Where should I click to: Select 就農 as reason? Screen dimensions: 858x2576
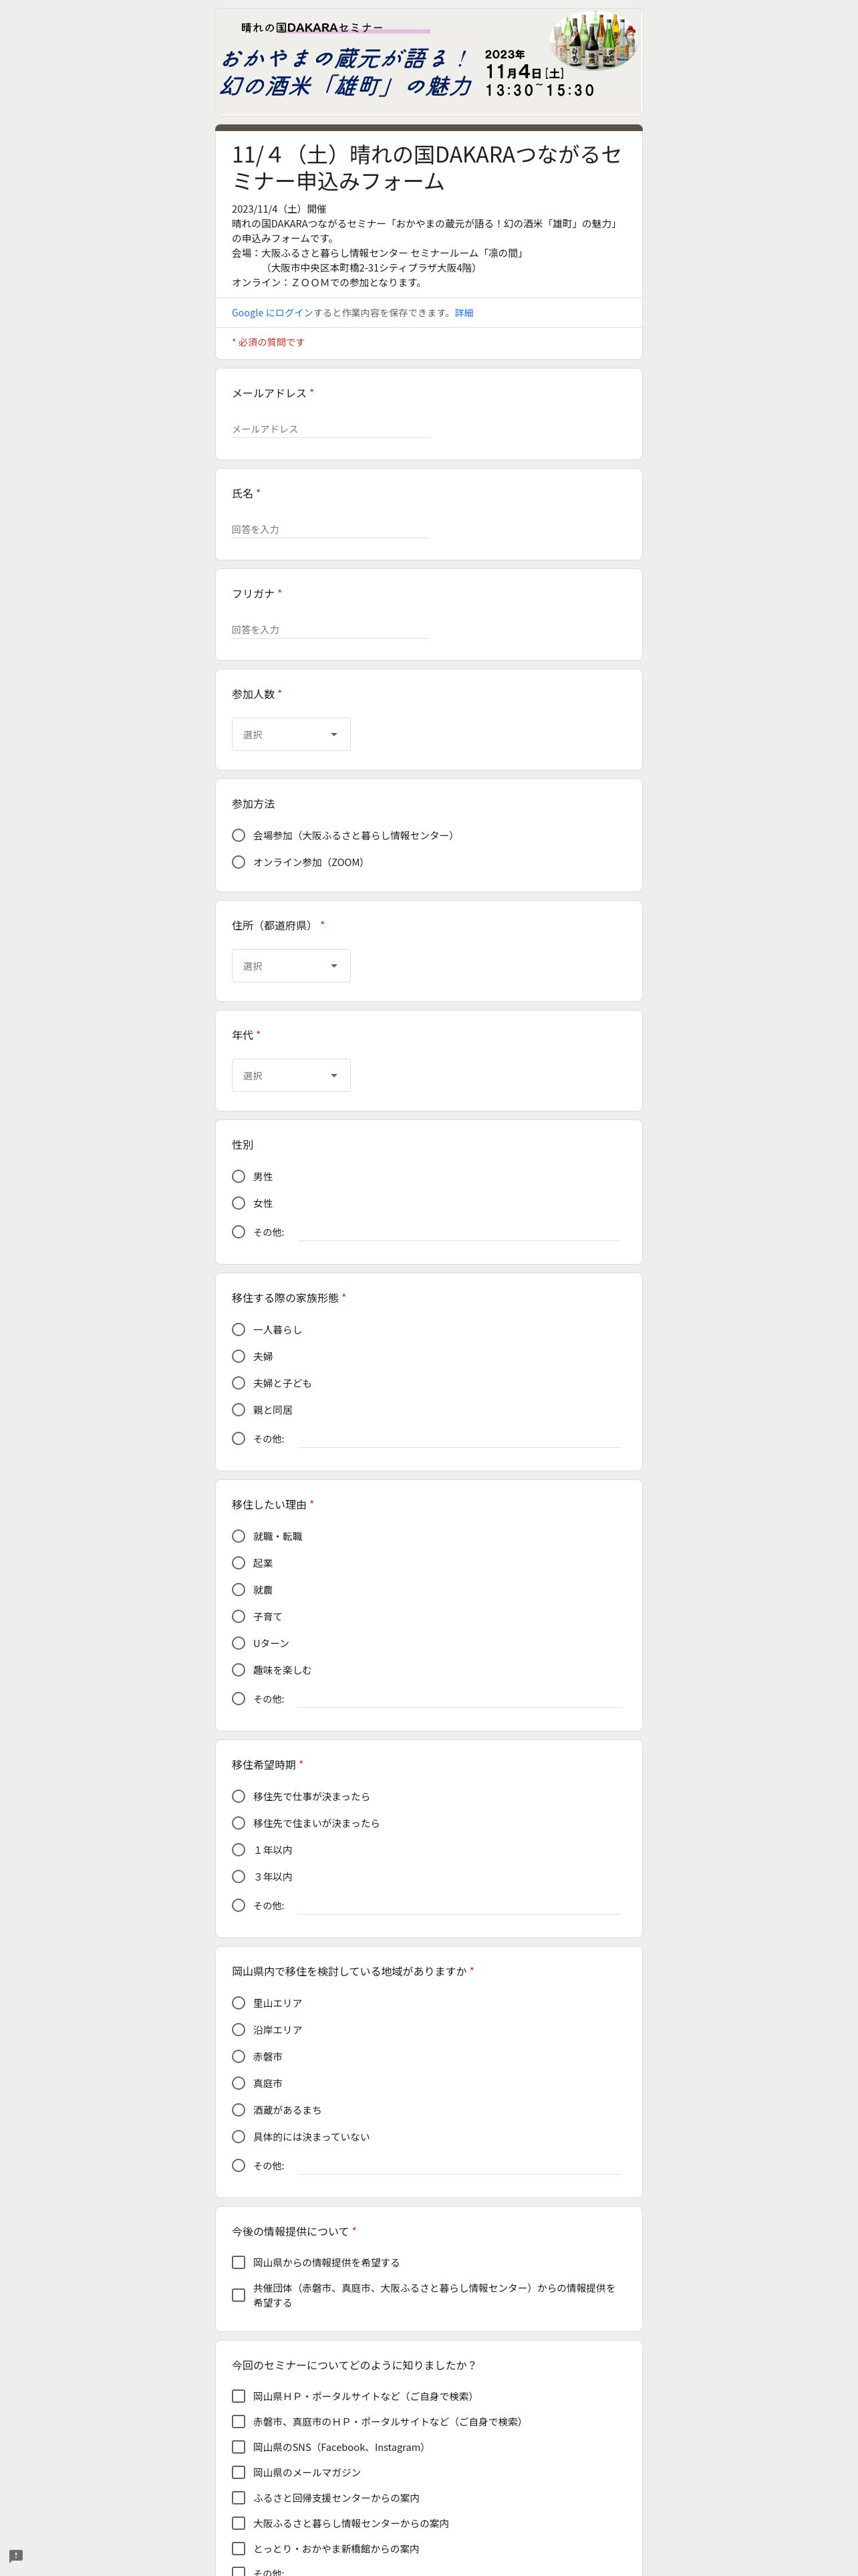click(x=239, y=1590)
